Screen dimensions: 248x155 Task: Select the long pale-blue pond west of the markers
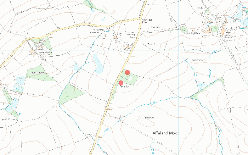click(x=98, y=63)
